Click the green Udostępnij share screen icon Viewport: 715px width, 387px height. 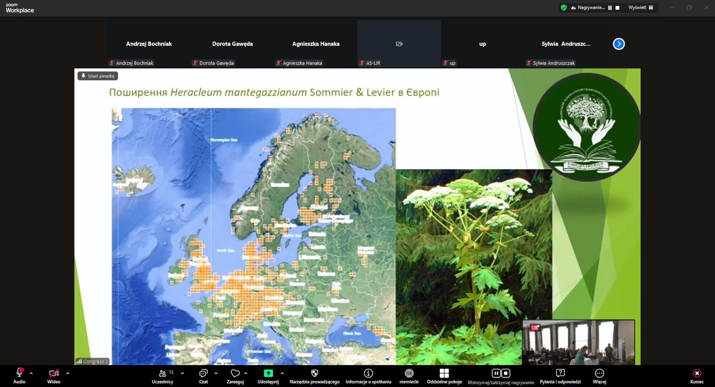[268, 374]
